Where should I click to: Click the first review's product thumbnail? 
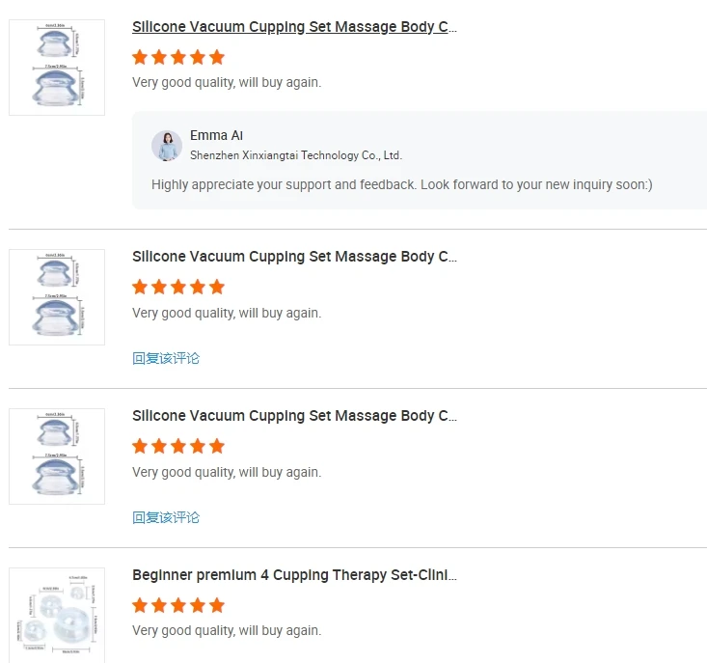[x=57, y=68]
